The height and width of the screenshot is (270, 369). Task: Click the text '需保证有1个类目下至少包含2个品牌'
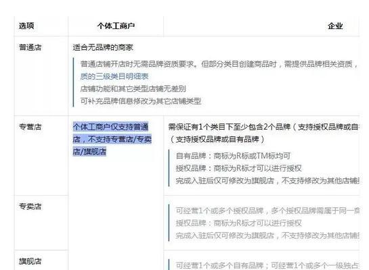click(230, 127)
